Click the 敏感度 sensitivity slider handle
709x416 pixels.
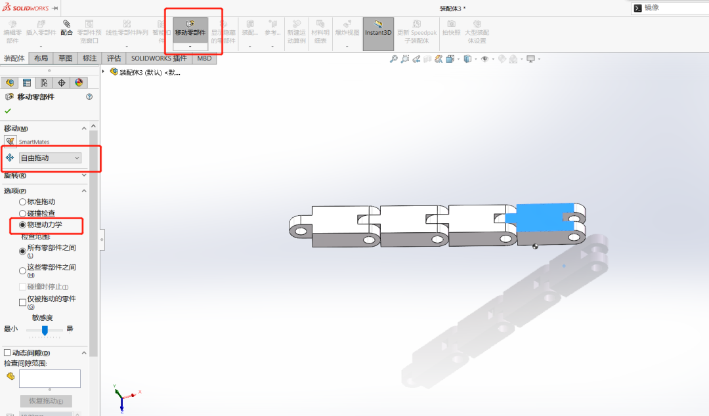[45, 331]
